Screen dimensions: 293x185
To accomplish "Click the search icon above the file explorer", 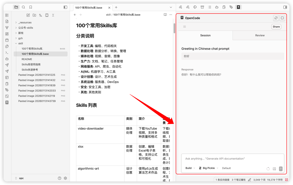I will (x=23, y=7).
